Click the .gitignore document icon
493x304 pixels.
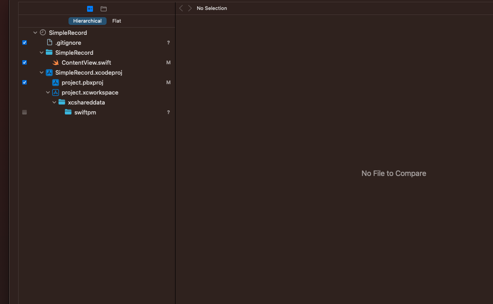click(x=49, y=43)
